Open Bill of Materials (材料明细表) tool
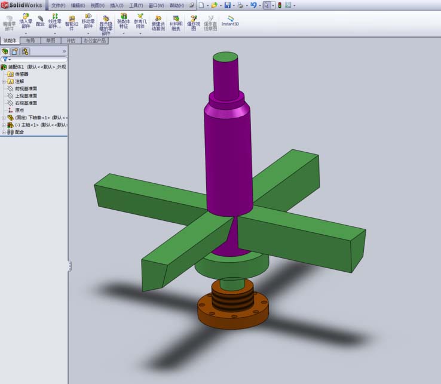Image resolution: width=441 pixels, height=384 pixels. 176,23
